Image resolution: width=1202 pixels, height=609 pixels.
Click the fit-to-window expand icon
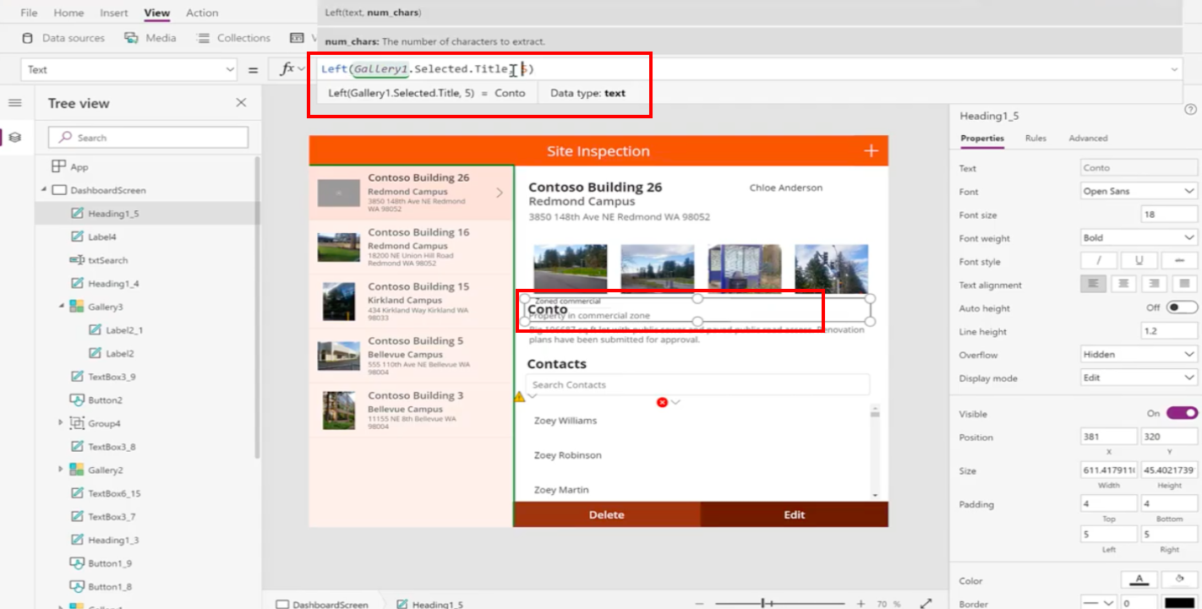pyautogui.click(x=926, y=603)
